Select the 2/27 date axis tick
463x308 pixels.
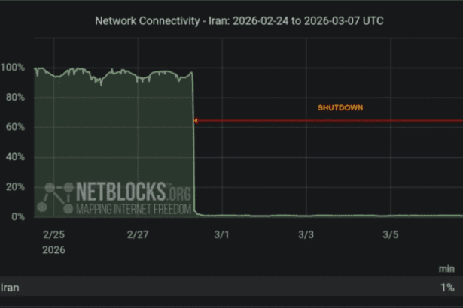pyautogui.click(x=138, y=235)
